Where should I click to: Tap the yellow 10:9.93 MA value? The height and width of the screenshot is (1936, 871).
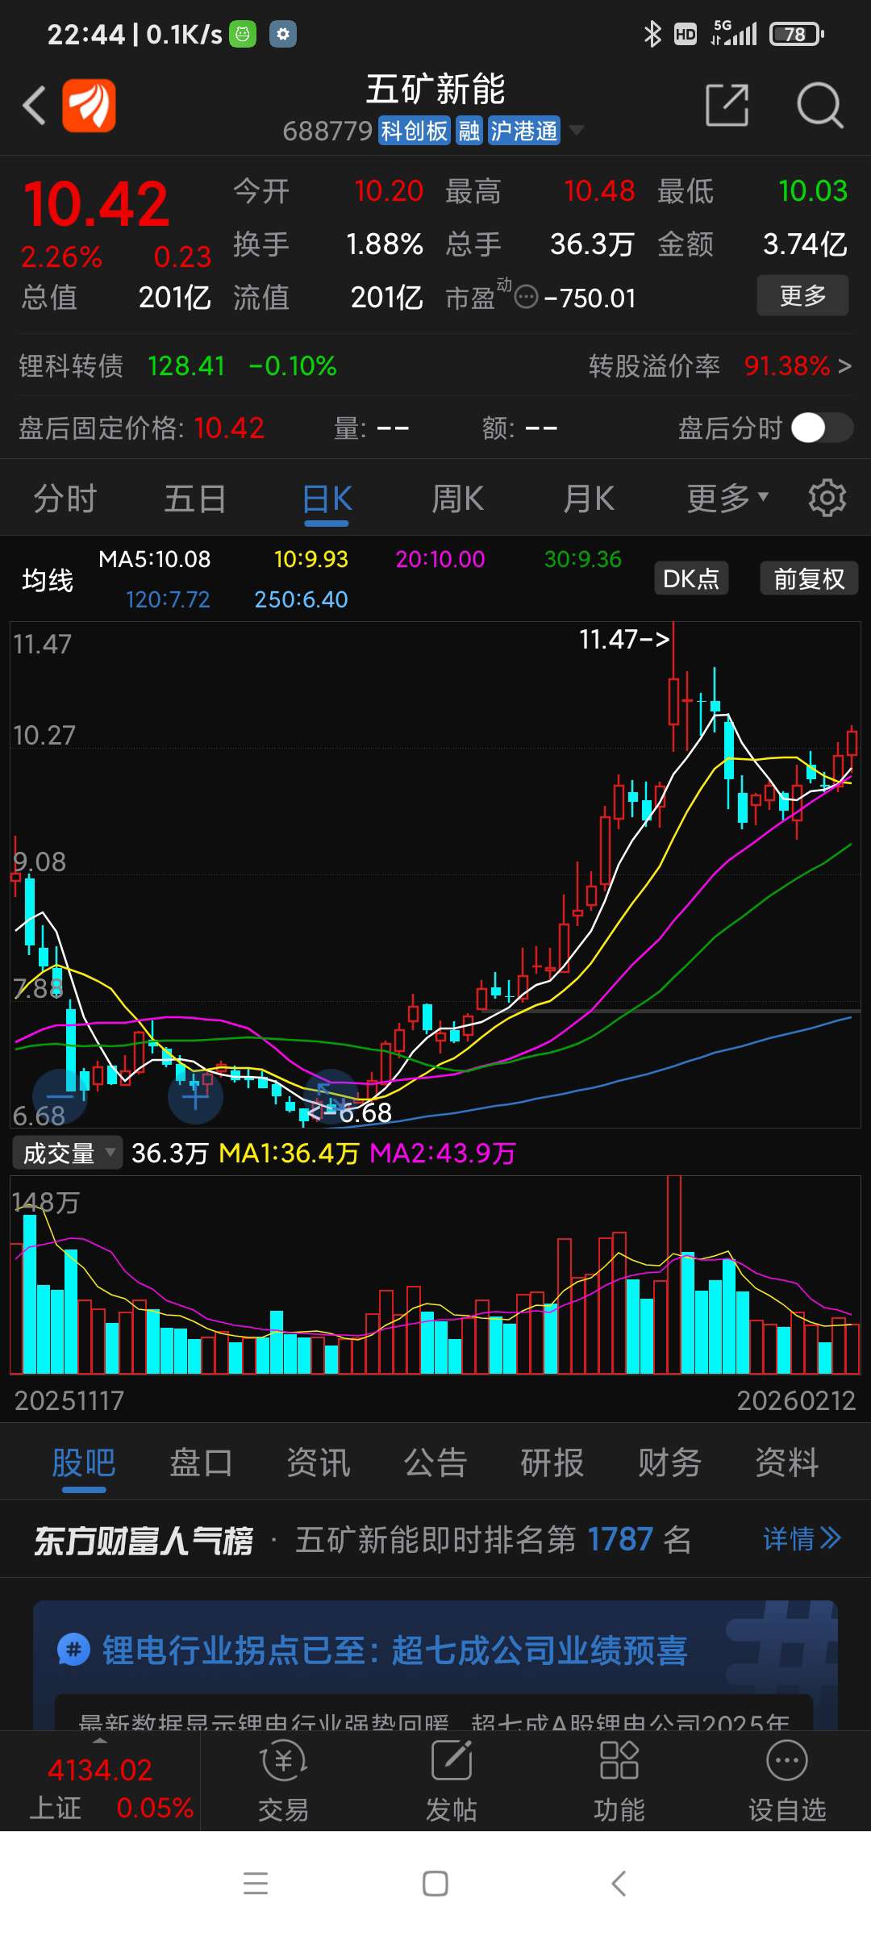pyautogui.click(x=311, y=559)
